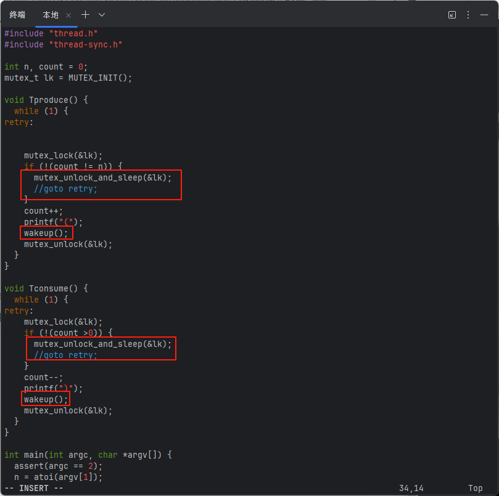This screenshot has width=499, height=496.
Task: Place cursor on count++ statement
Action: click(43, 211)
